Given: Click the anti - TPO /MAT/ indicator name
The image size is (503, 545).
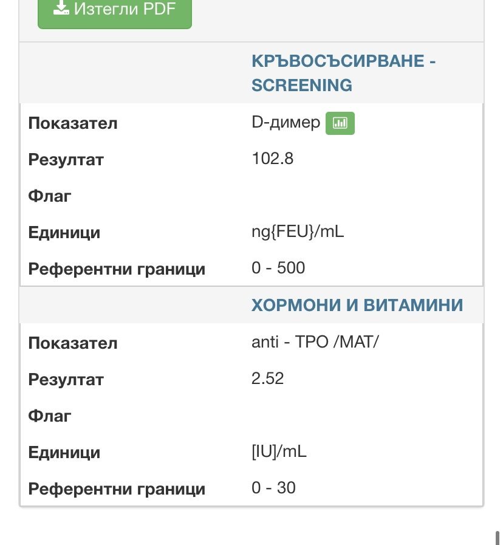Looking at the screenshot, I should (x=315, y=342).
